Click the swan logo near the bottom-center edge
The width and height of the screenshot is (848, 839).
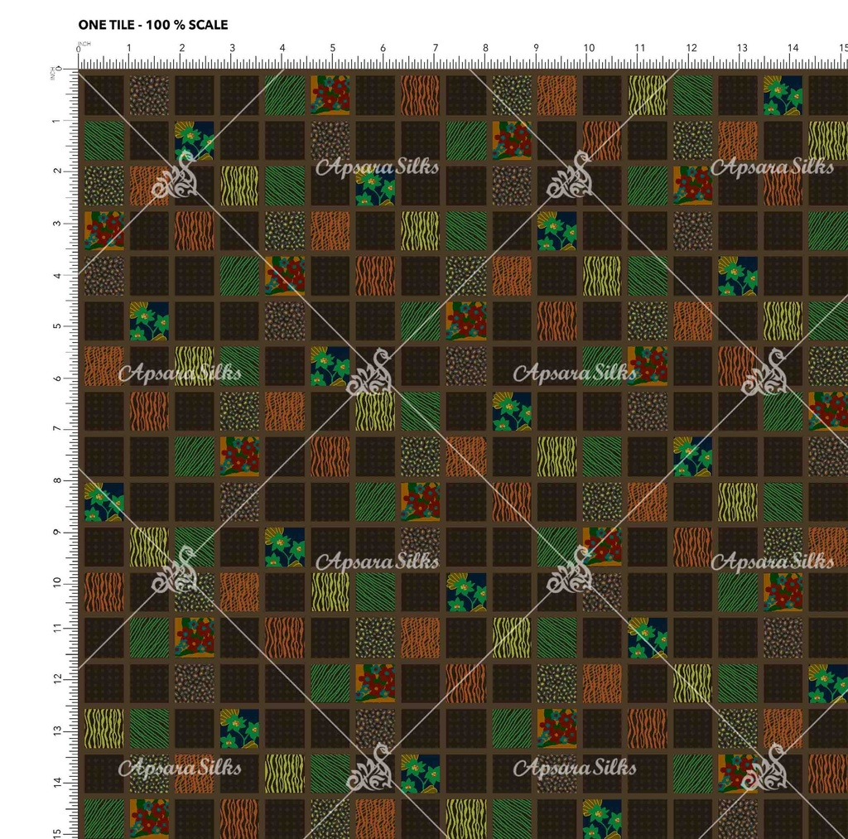[371, 769]
